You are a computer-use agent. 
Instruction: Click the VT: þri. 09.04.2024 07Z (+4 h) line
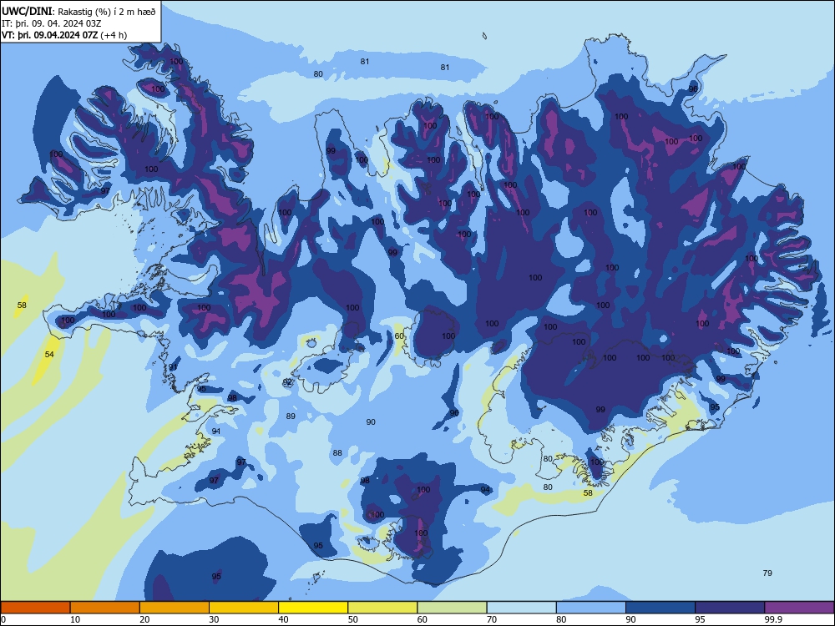[64, 35]
